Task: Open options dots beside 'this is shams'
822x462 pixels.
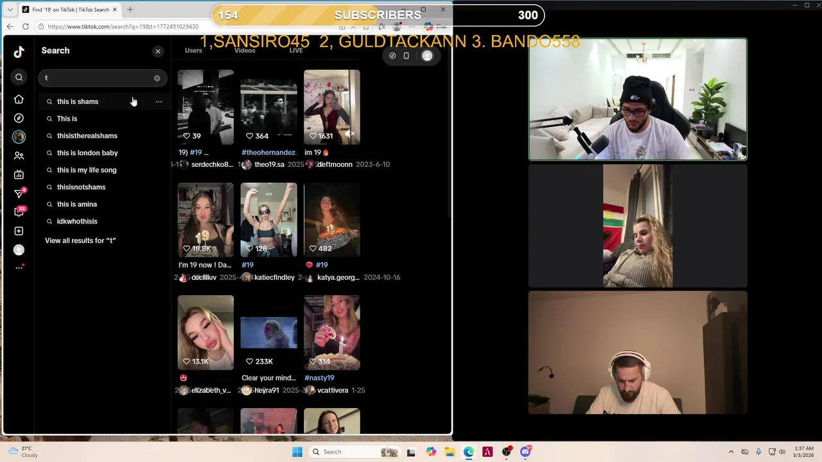Action: pos(159,101)
